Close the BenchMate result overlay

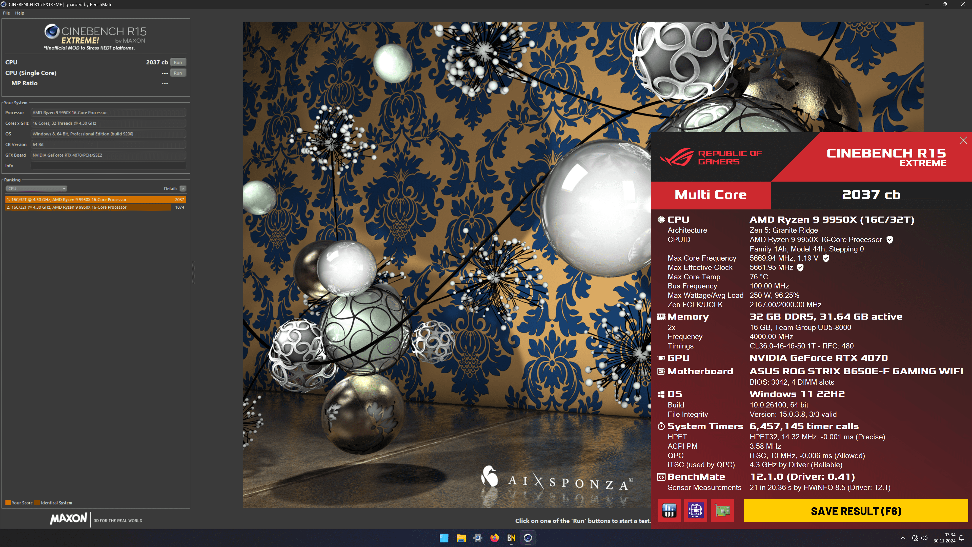(x=963, y=140)
